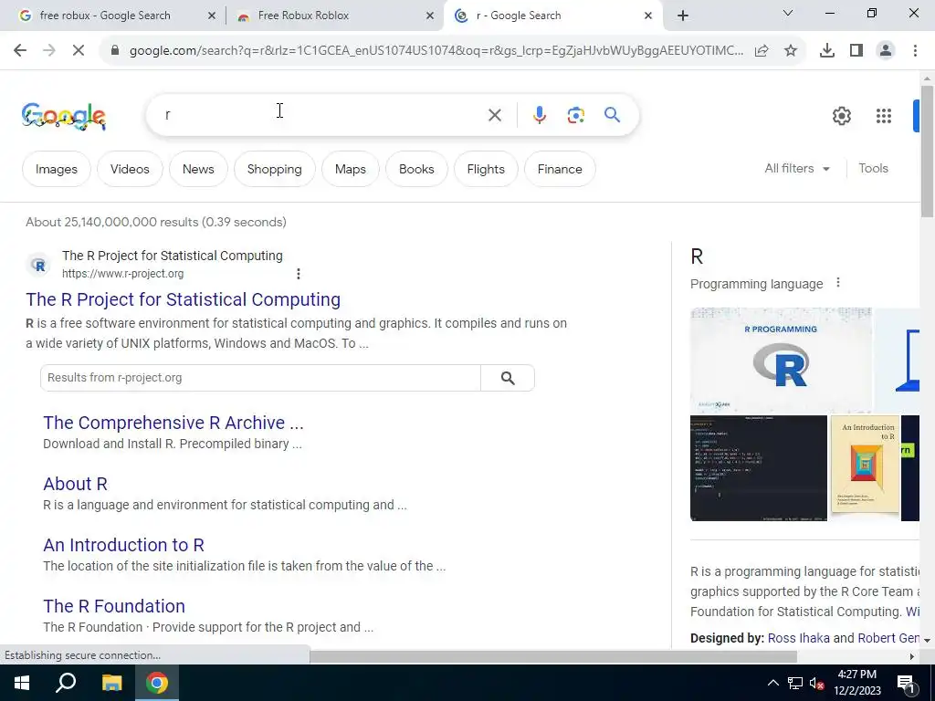Viewport: 935px width, 701px height.
Task: Search within r-project.org using the search button
Action: pos(508,378)
